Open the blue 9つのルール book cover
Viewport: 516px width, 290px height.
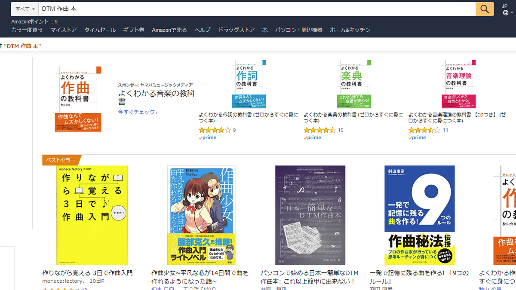pyautogui.click(x=419, y=215)
